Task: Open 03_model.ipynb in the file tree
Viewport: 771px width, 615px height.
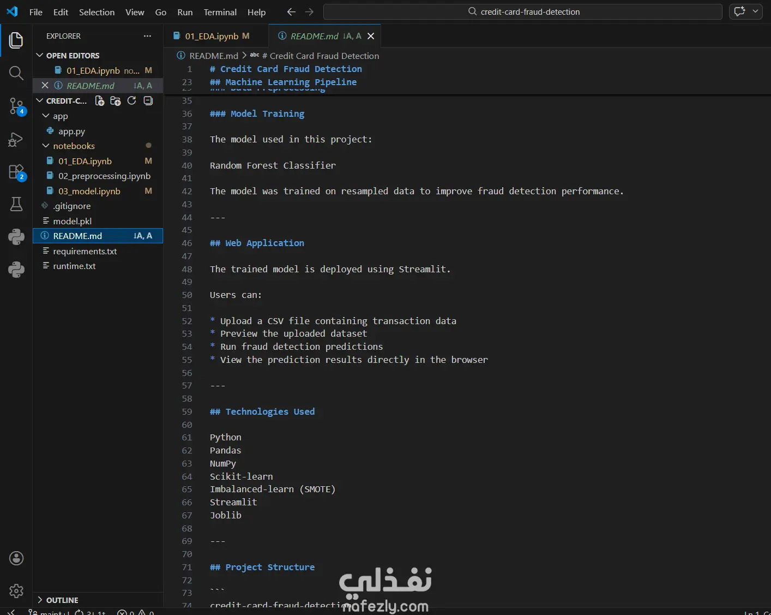Action: tap(98, 192)
